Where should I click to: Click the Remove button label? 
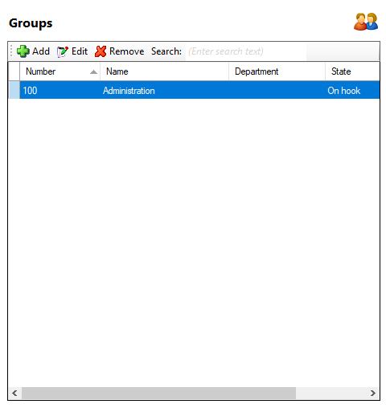click(x=126, y=51)
